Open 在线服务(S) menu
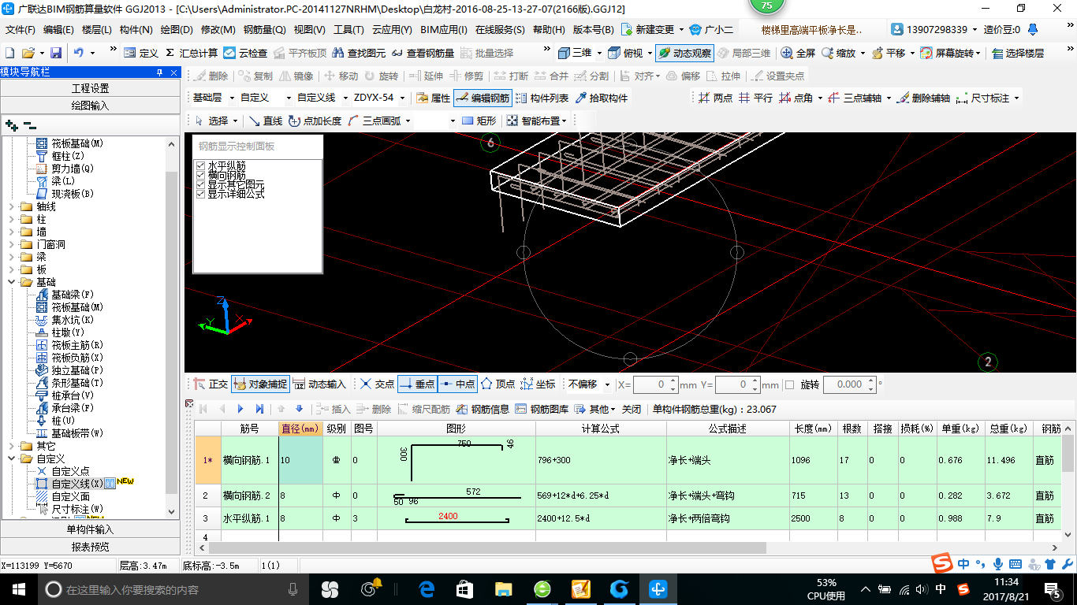Viewport: 1077px width, 605px height. tap(500, 30)
